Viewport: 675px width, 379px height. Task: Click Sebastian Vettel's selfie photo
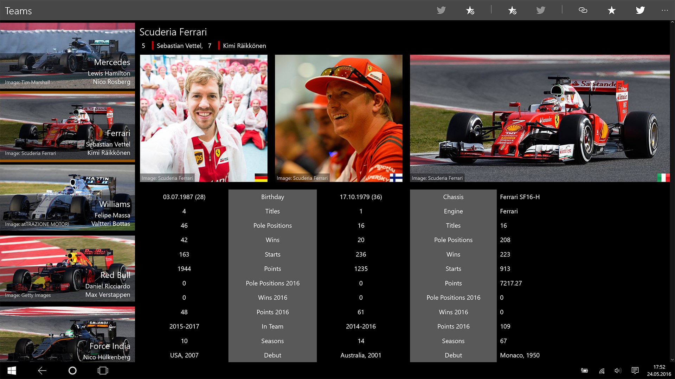(204, 118)
